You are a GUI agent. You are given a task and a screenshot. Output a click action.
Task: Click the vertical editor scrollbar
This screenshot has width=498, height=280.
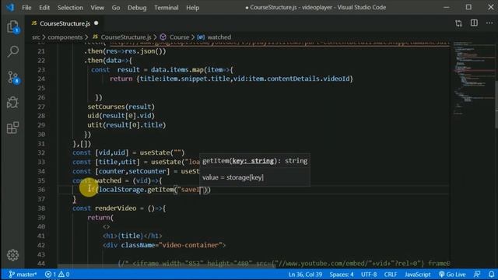(496, 105)
